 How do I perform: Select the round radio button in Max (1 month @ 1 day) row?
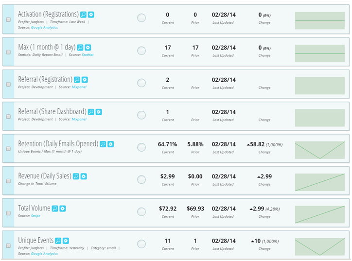click(141, 51)
